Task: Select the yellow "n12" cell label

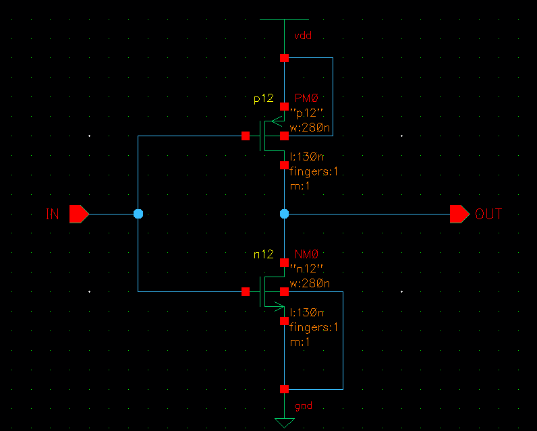Action: [264, 254]
